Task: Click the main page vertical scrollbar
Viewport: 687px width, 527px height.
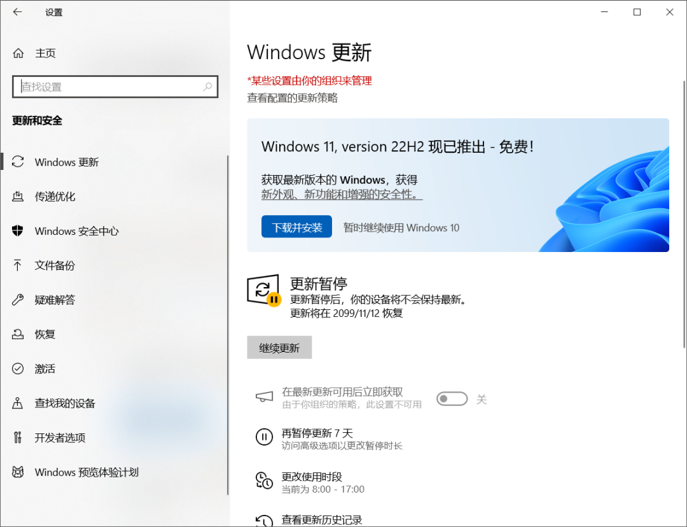Action: point(684,214)
